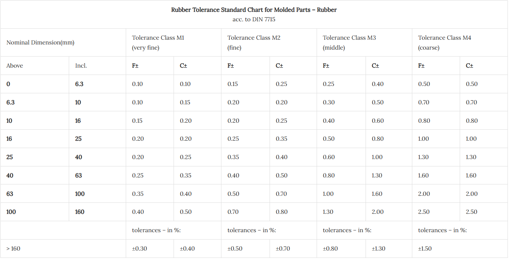Select the "> 160" row label
Viewport: 509px width, 259px height.
[13, 249]
